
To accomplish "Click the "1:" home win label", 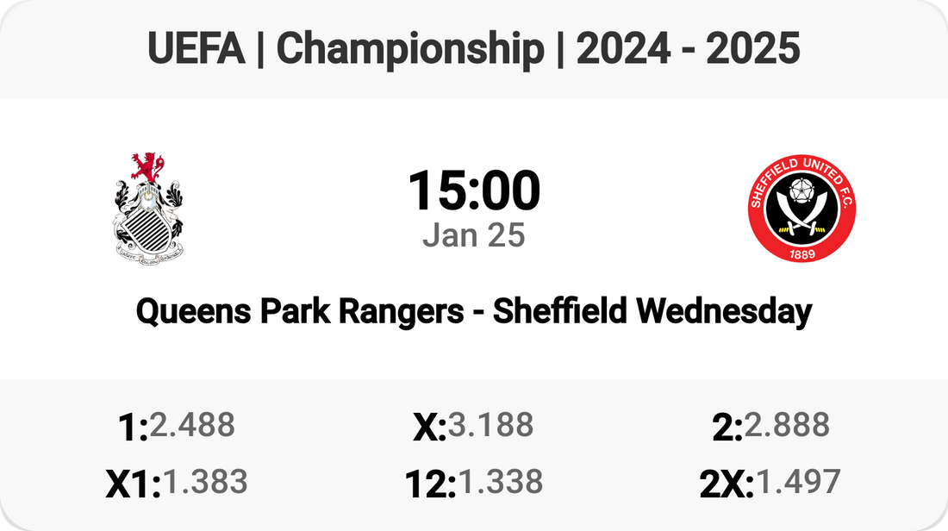I will point(132,428).
